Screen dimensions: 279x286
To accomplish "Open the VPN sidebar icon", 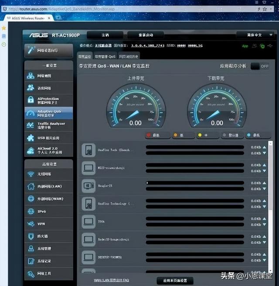I will pos(31,224).
